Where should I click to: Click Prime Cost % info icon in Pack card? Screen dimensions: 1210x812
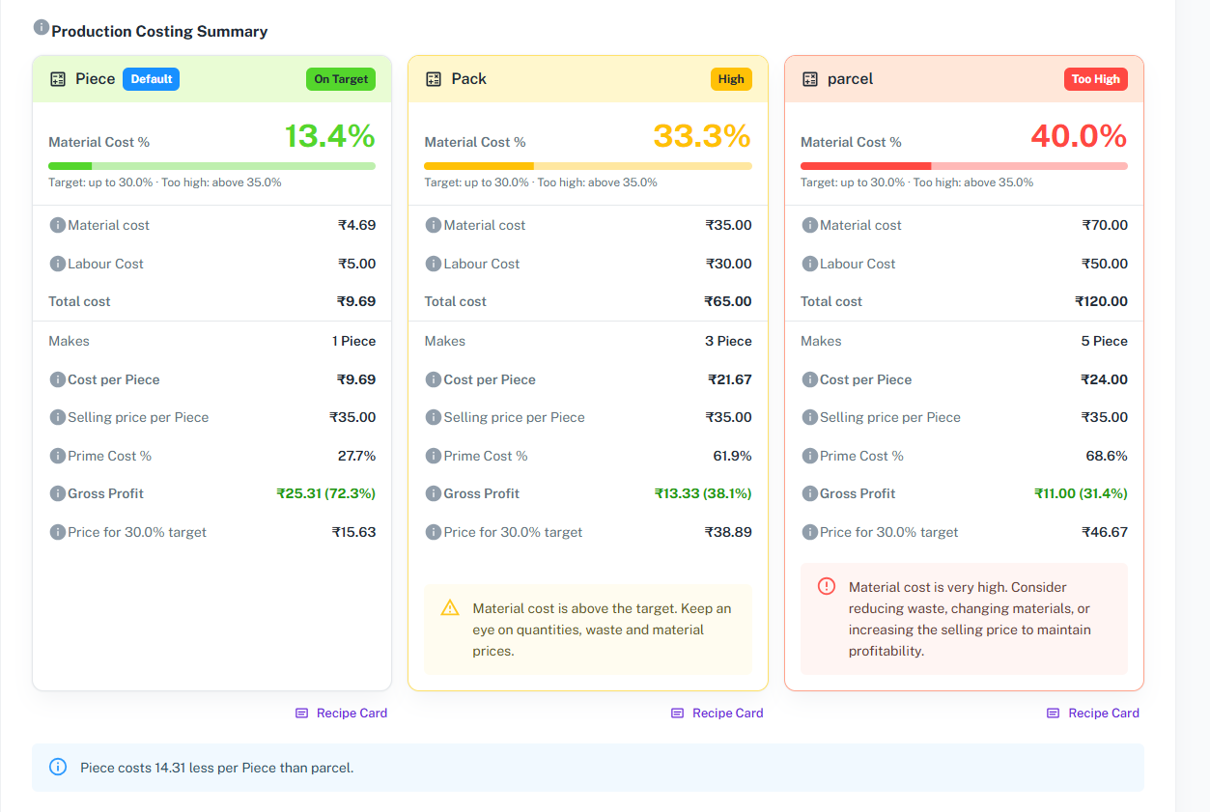pos(433,456)
